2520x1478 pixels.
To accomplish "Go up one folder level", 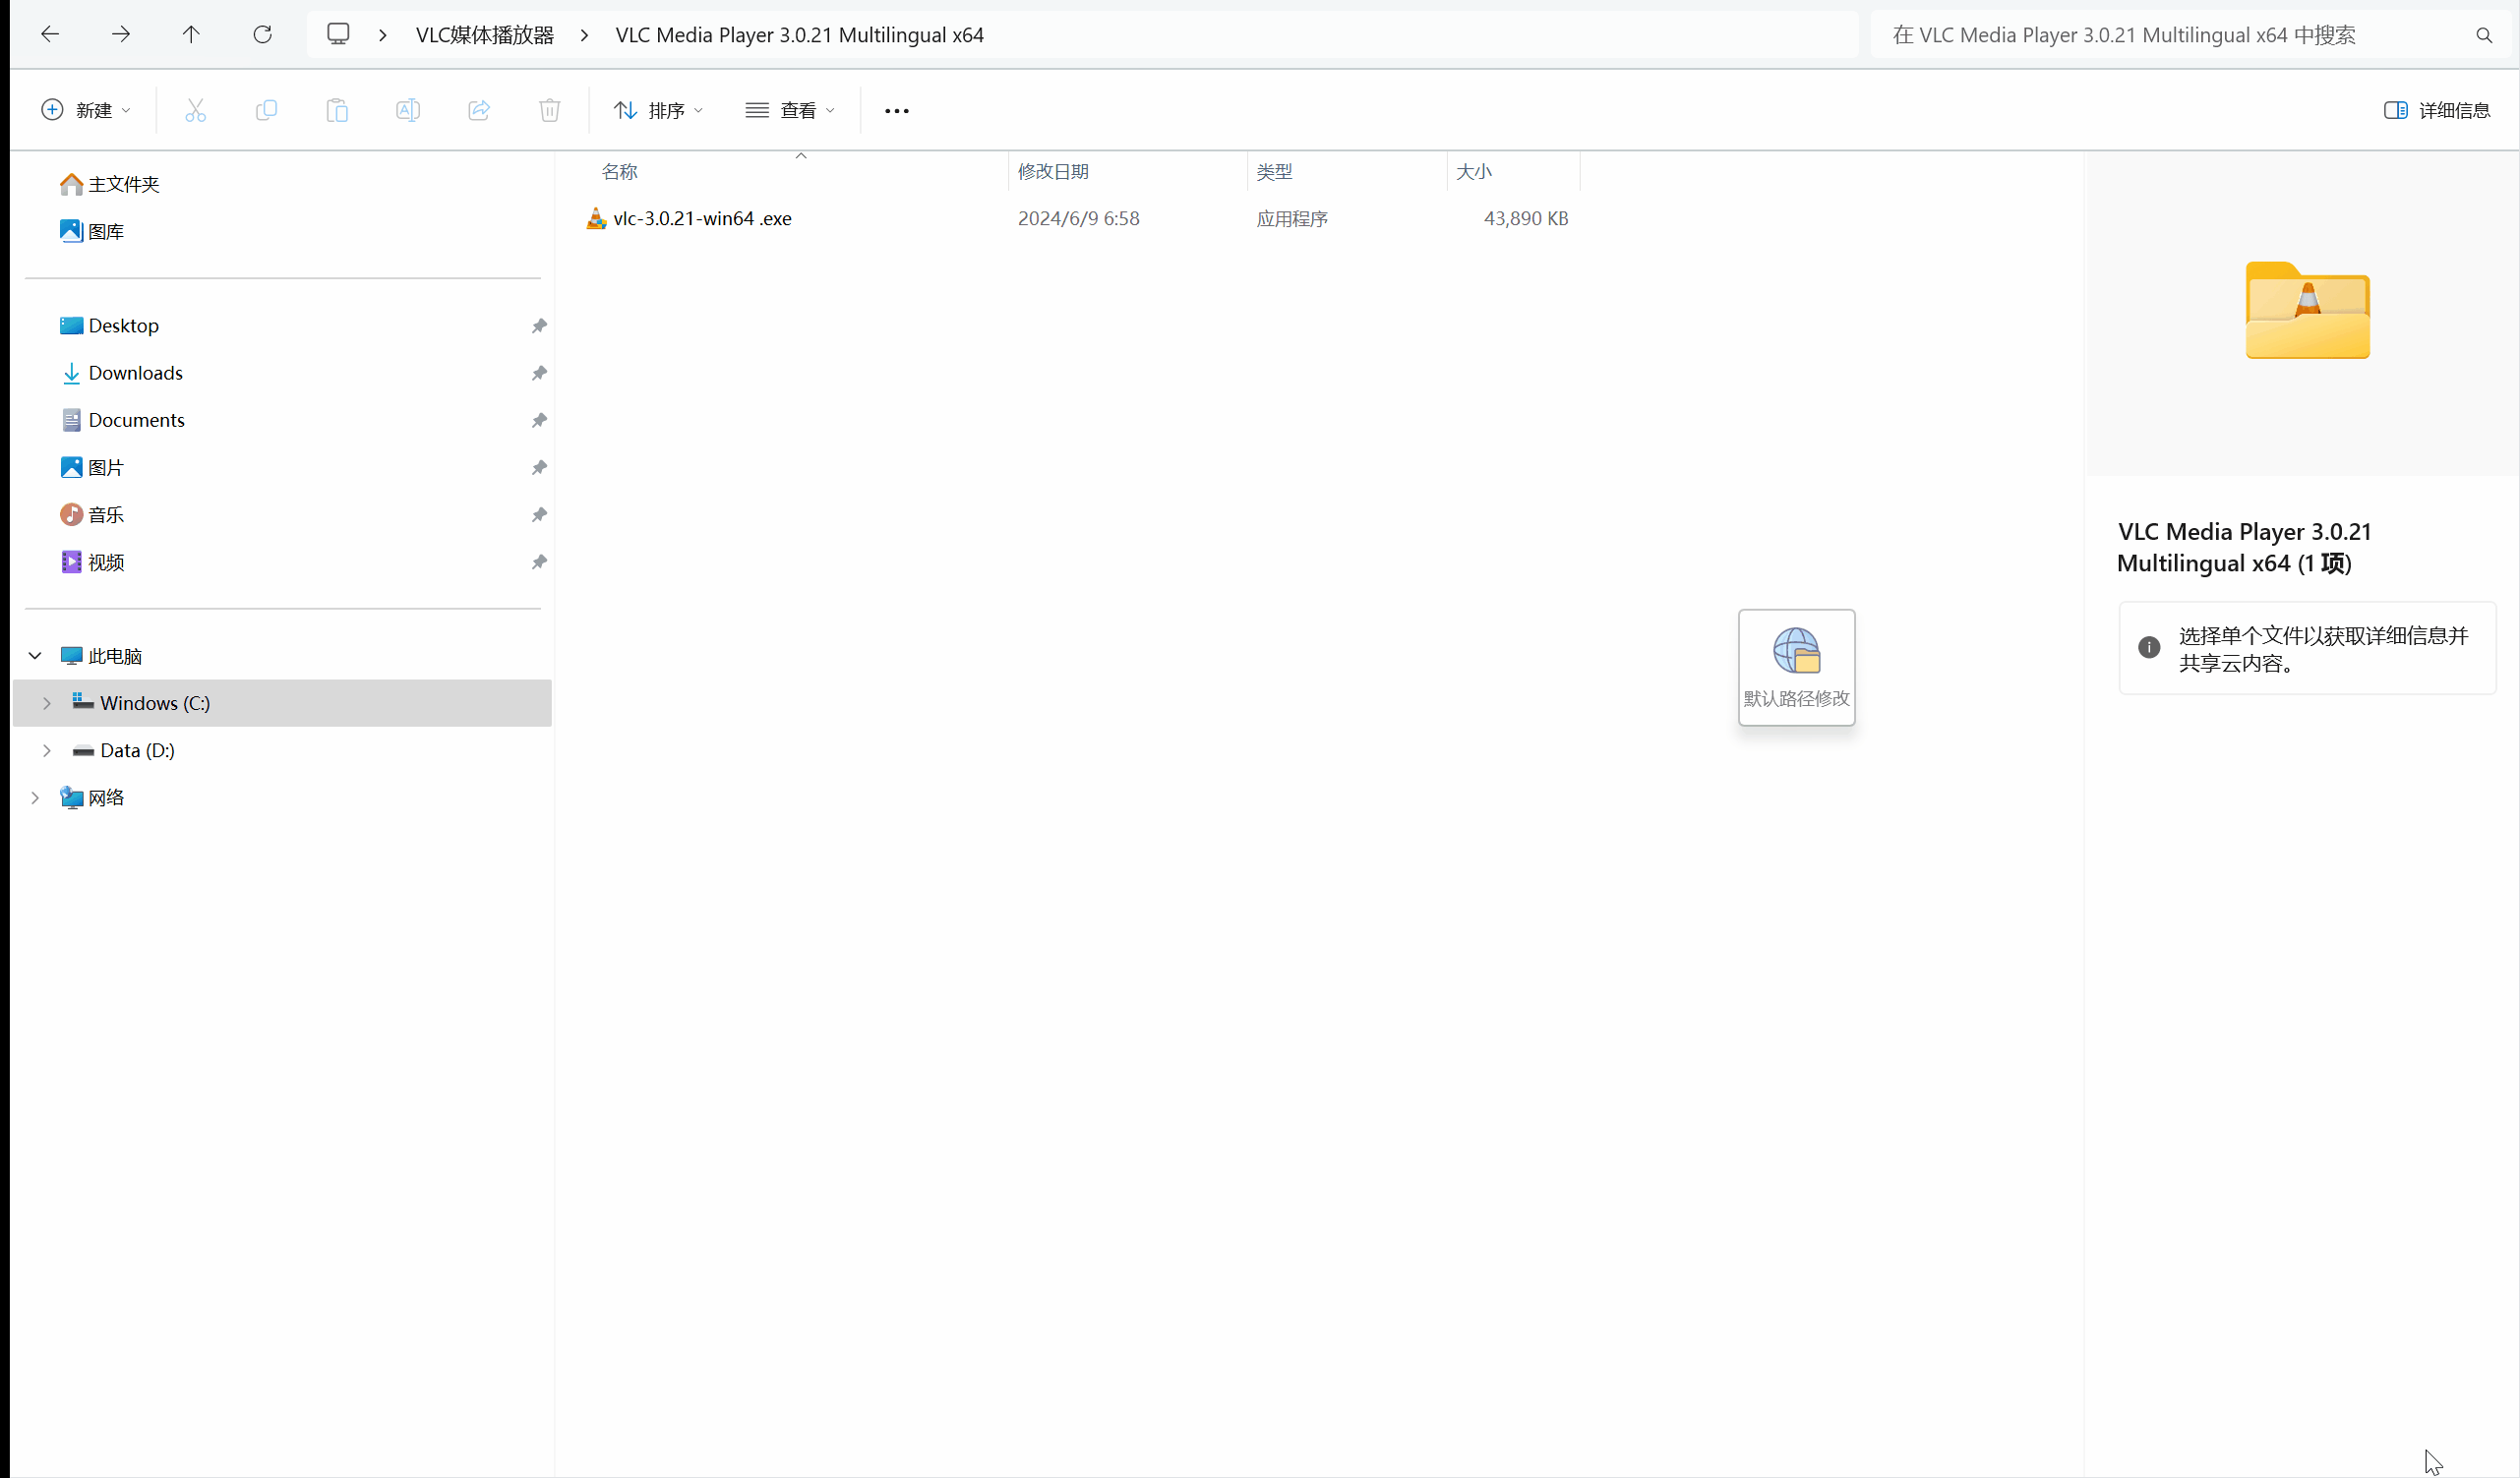I will tap(191, 35).
